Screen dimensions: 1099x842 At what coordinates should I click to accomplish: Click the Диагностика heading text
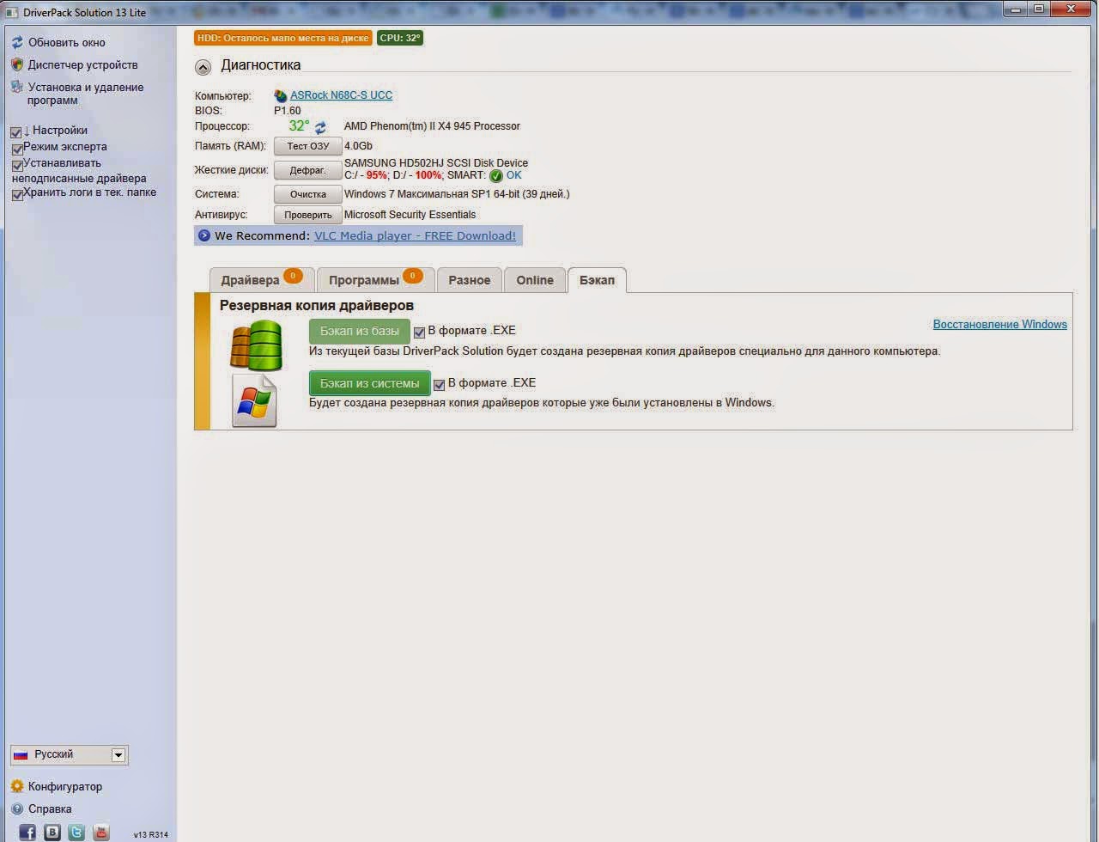point(261,65)
